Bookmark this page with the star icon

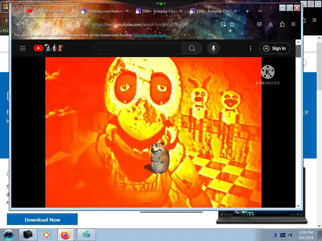[x=232, y=24]
